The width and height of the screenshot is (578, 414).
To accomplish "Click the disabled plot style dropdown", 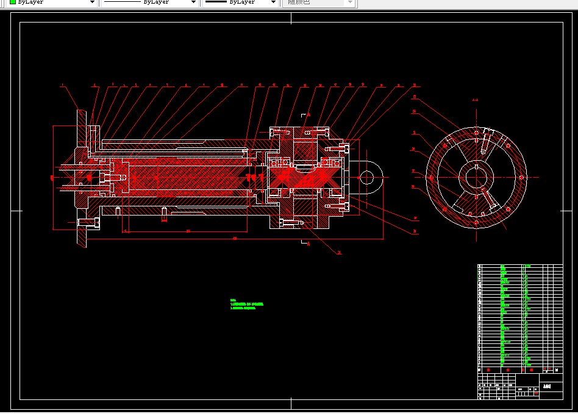I will (319, 2).
